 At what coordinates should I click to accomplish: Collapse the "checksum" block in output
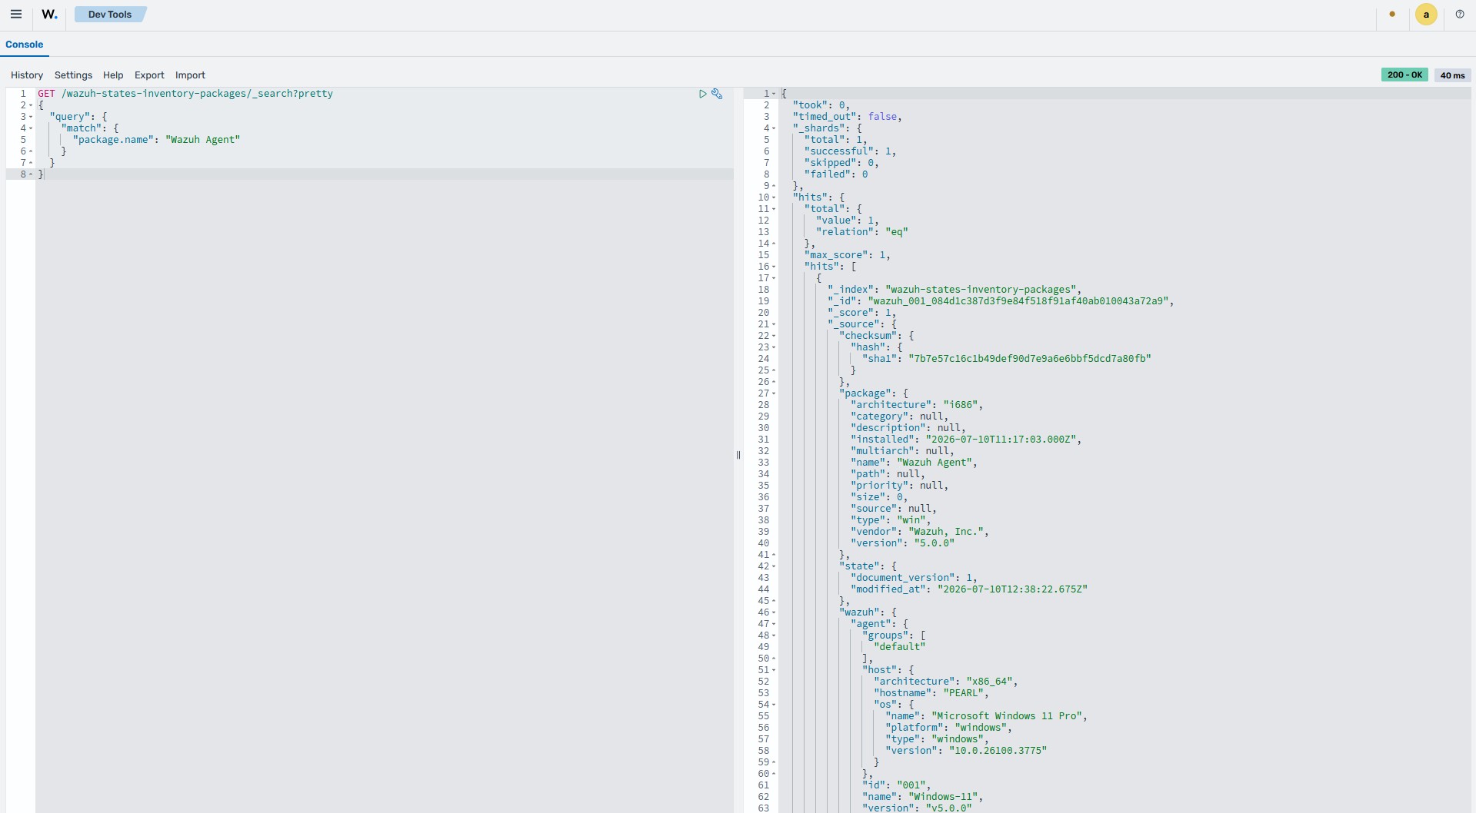[774, 336]
